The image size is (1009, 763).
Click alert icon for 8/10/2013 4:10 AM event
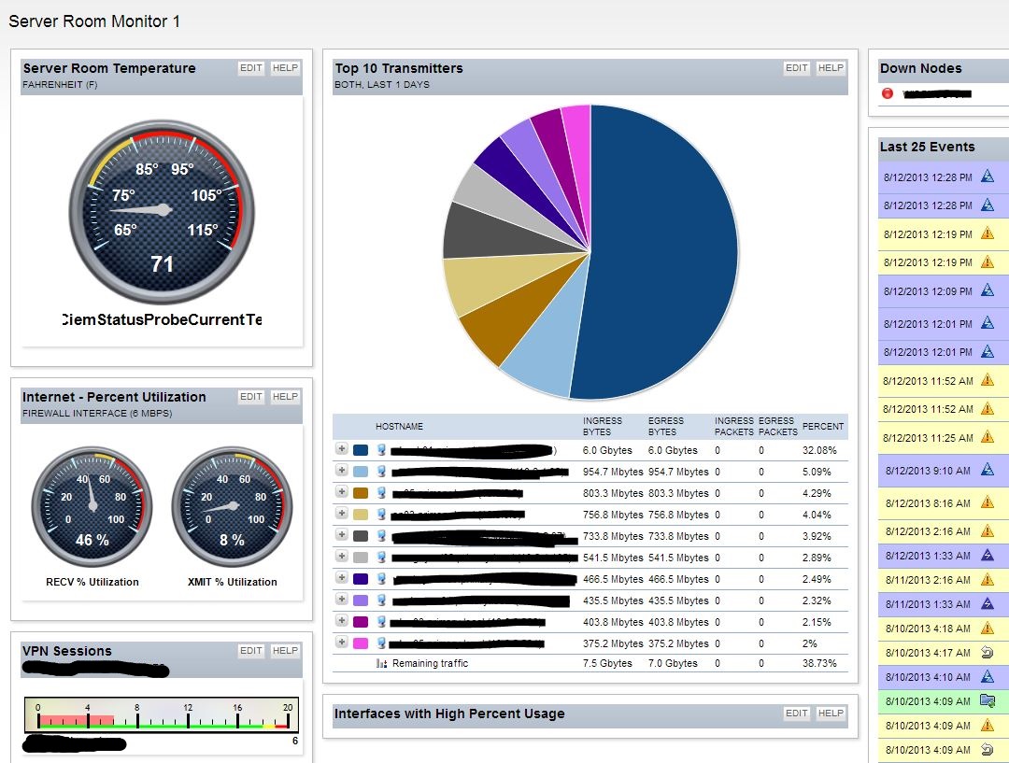tap(988, 676)
